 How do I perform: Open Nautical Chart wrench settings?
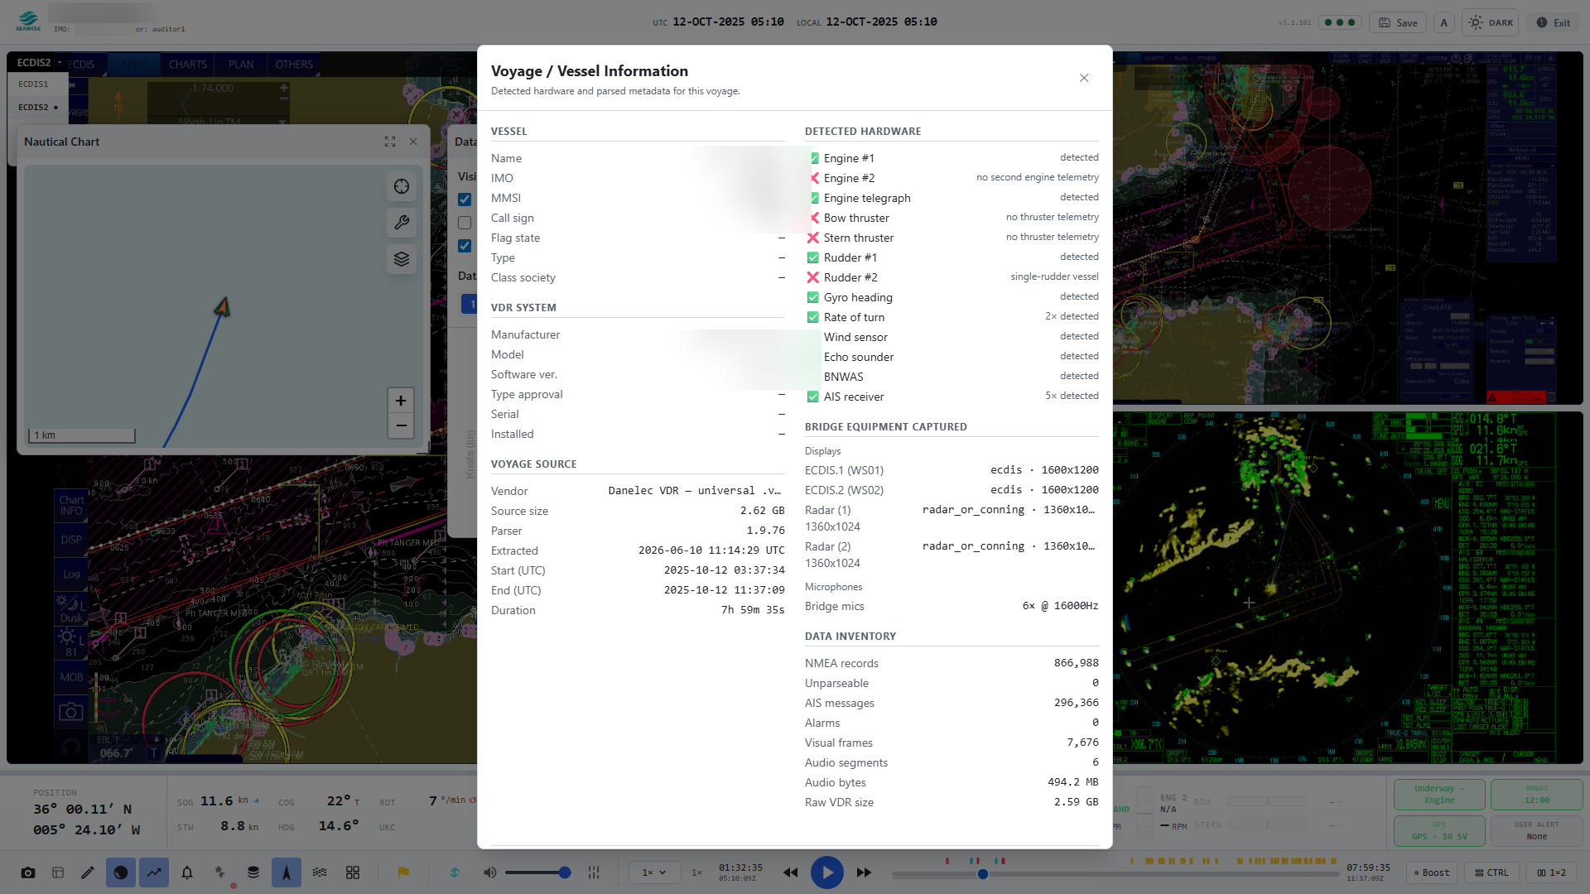pyautogui.click(x=402, y=223)
